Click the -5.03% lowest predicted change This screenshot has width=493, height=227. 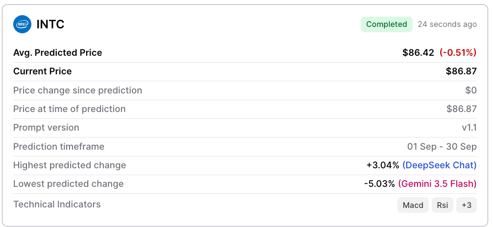click(x=379, y=183)
